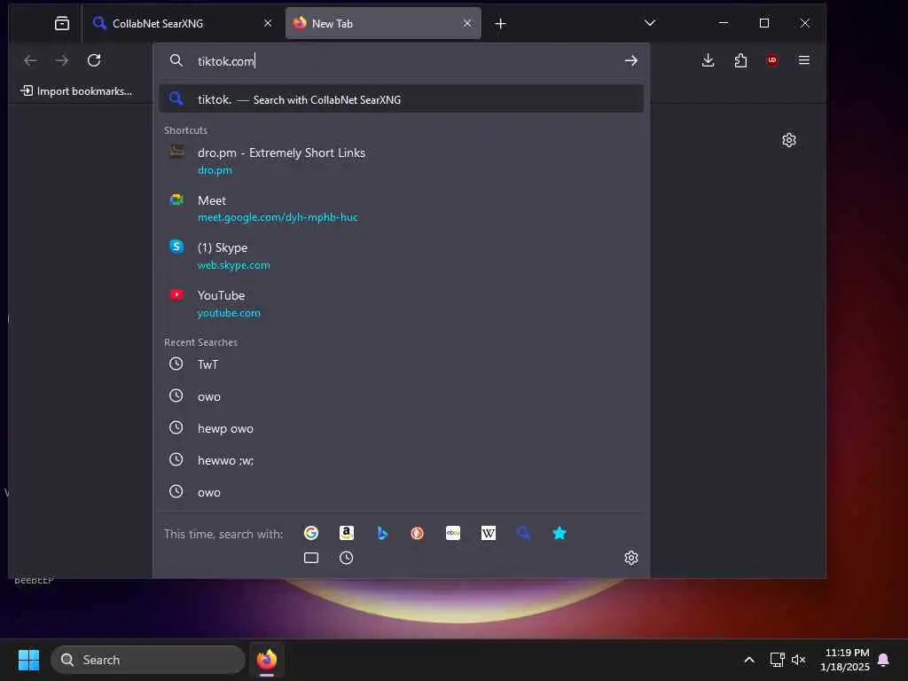Select recent search 'hewp owo'

click(402, 428)
